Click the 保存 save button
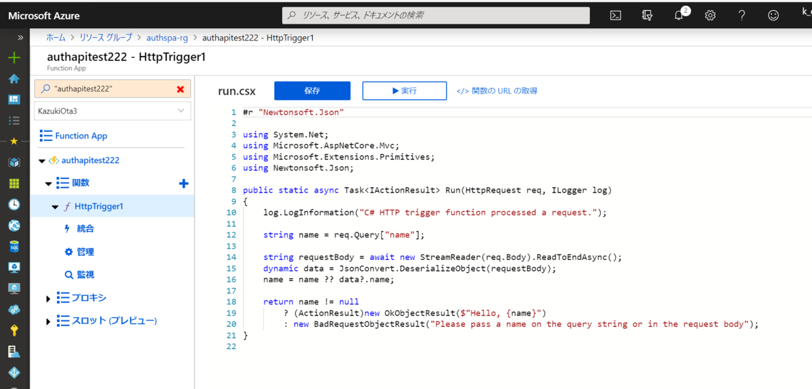The height and width of the screenshot is (389, 812). 312,90
